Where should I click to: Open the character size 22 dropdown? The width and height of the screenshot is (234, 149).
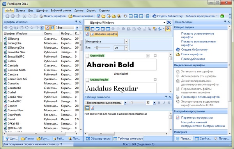pyautogui.click(x=154, y=103)
